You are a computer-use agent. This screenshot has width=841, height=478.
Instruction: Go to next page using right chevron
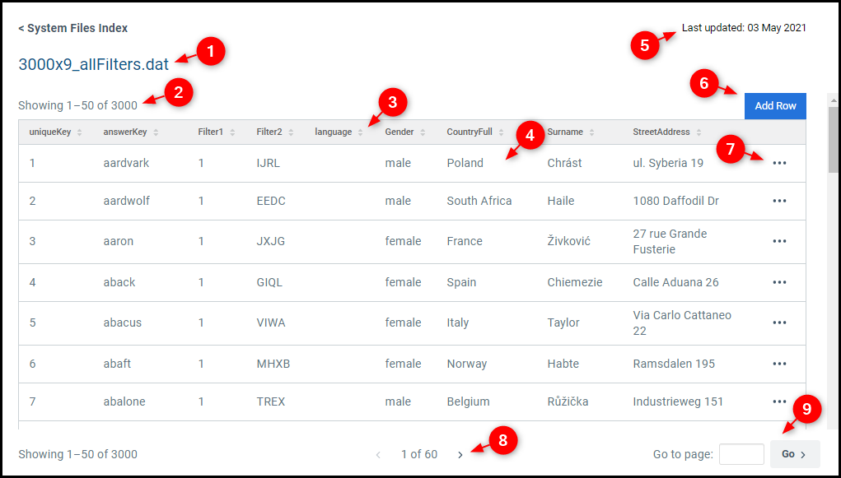[x=460, y=454]
